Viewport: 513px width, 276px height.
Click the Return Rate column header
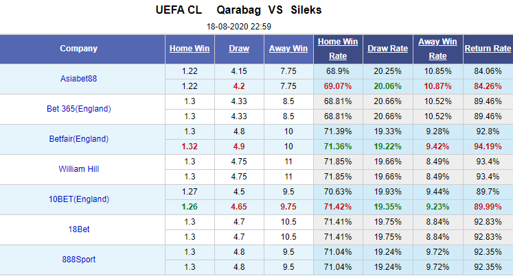488,49
